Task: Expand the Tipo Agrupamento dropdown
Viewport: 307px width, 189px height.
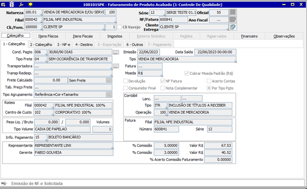Action: tap(108, 95)
